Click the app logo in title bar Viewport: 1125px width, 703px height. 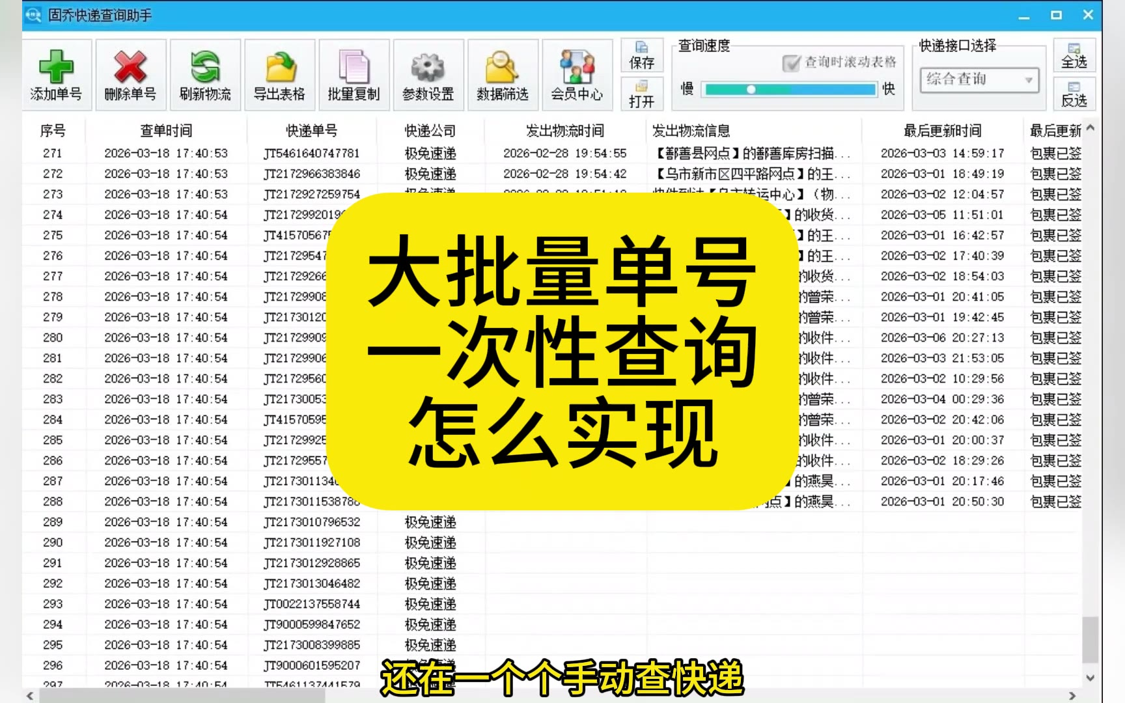[33, 15]
